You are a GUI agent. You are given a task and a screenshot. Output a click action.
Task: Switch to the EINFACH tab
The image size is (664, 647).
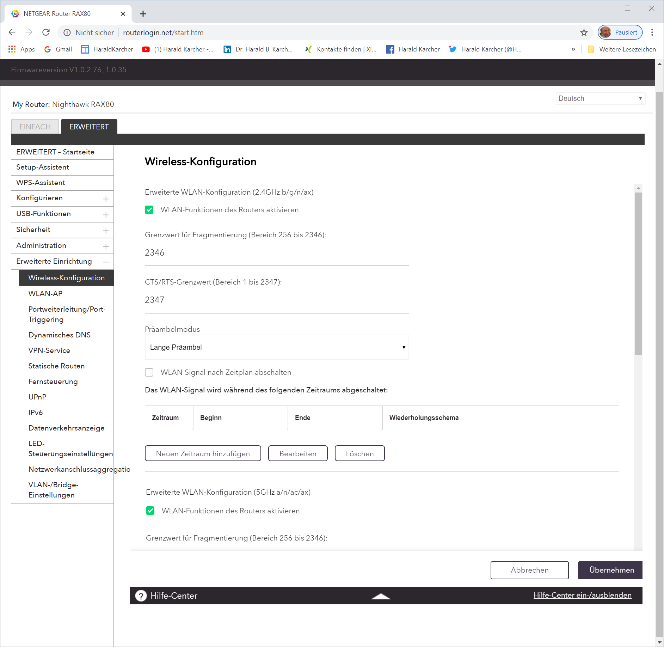35,127
